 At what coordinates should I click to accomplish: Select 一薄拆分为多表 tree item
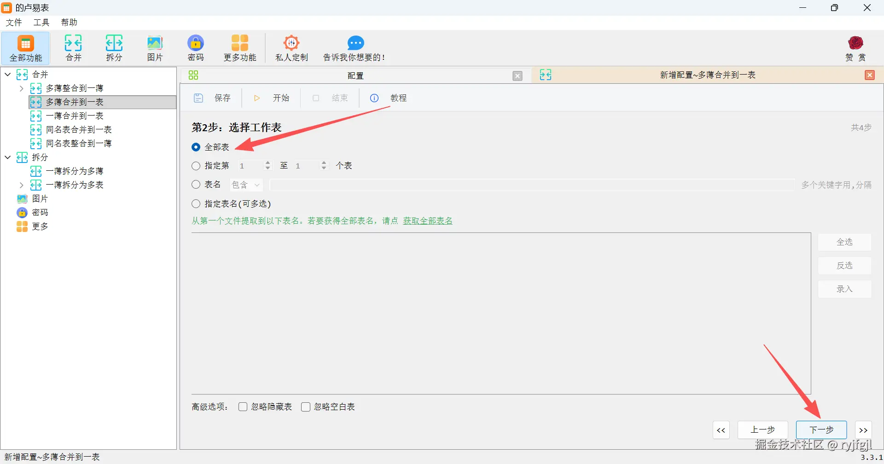pyautogui.click(x=75, y=185)
